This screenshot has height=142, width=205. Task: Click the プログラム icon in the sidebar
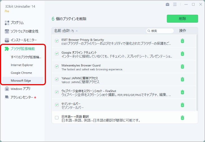tap(7, 23)
